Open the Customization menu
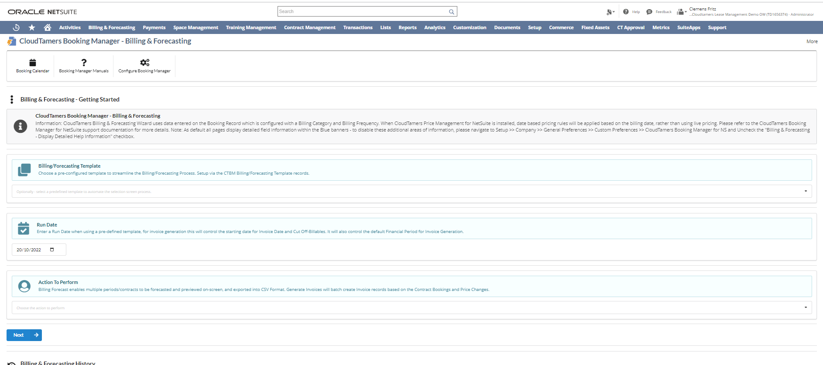This screenshot has width=823, height=365. [x=470, y=27]
